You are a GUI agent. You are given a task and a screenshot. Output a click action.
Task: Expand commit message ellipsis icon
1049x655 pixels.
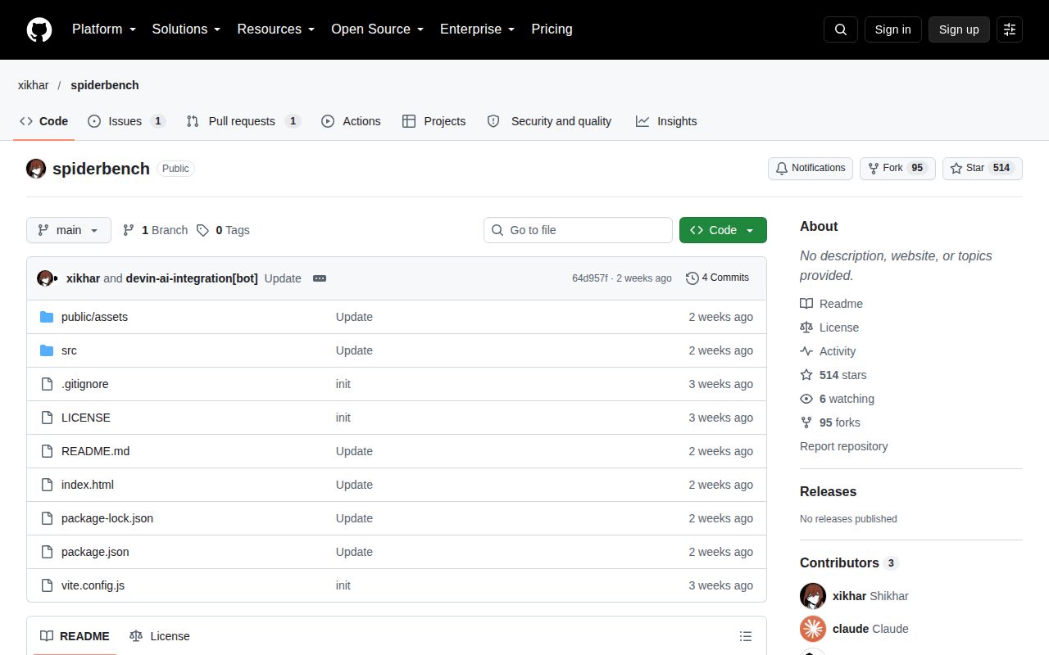tap(320, 278)
